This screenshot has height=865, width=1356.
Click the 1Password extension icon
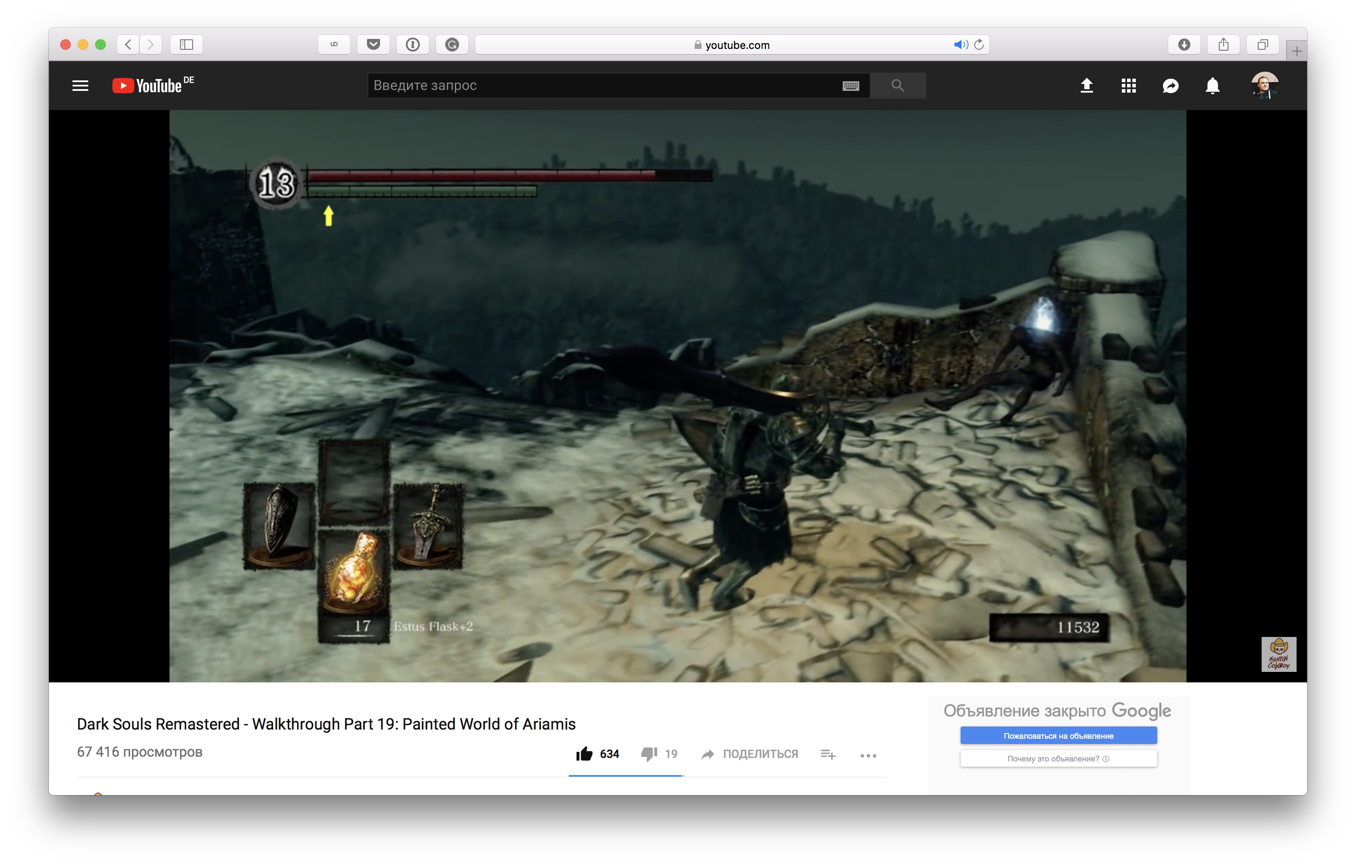pos(413,45)
